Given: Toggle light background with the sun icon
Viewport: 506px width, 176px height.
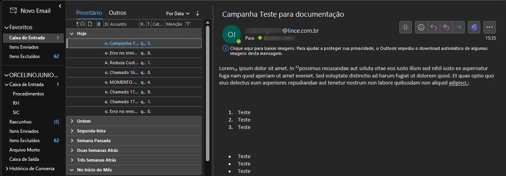Looking at the screenshot, I should point(406,27).
